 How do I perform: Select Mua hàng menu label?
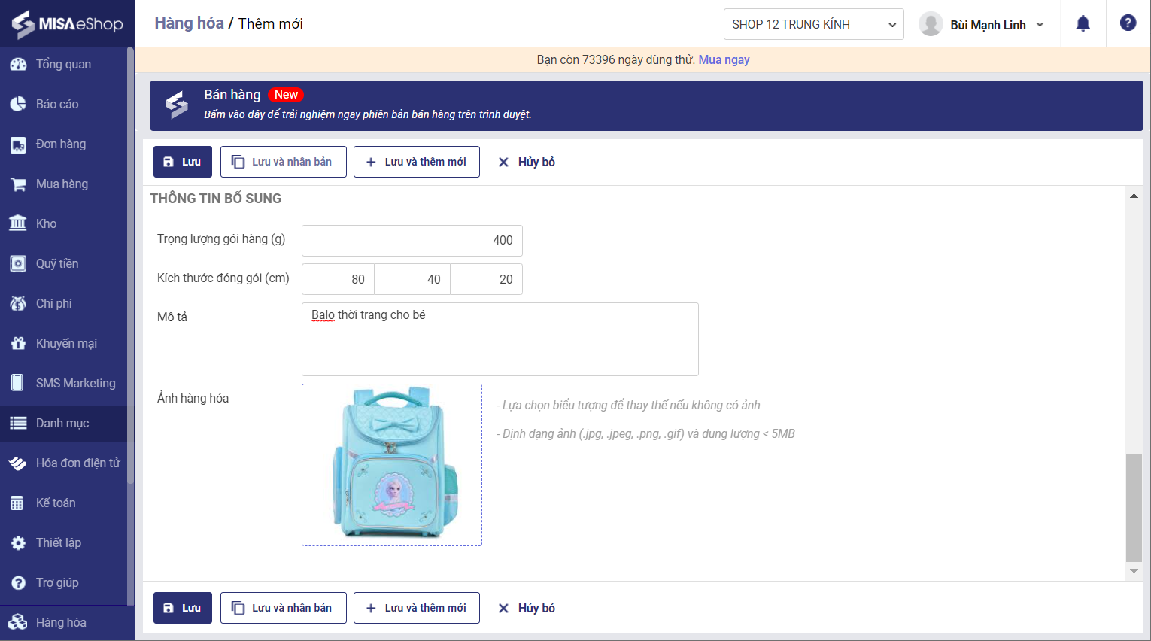[62, 184]
